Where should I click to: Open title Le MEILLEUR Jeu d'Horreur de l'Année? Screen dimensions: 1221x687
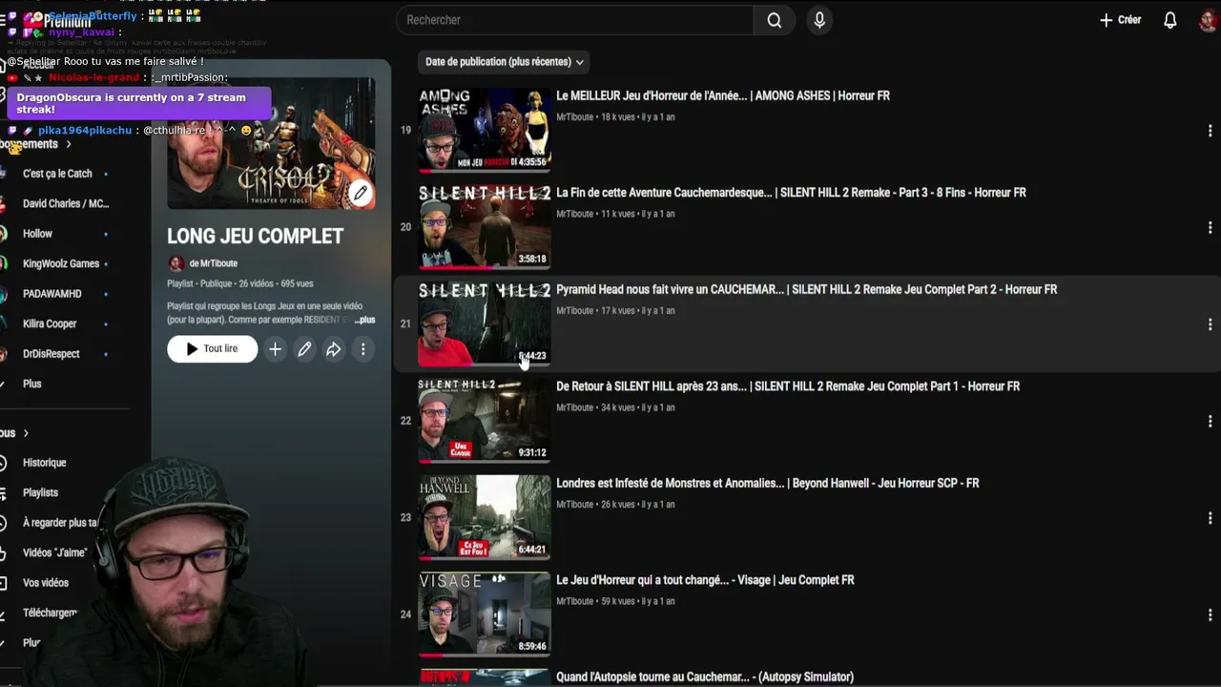coord(723,95)
